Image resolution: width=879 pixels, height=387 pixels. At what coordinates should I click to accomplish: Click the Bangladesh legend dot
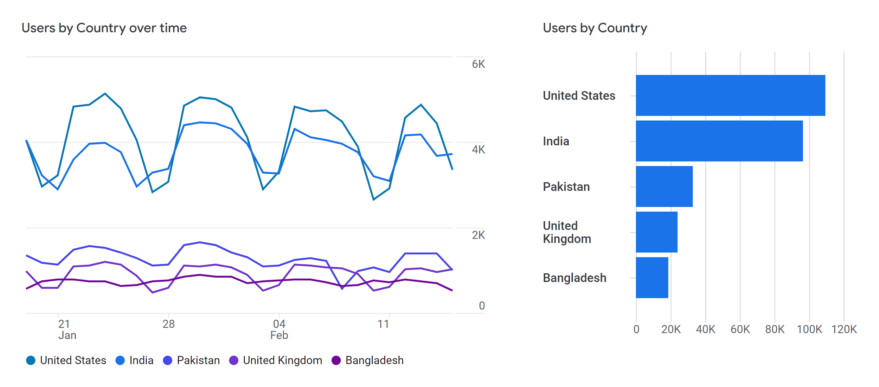coord(336,360)
